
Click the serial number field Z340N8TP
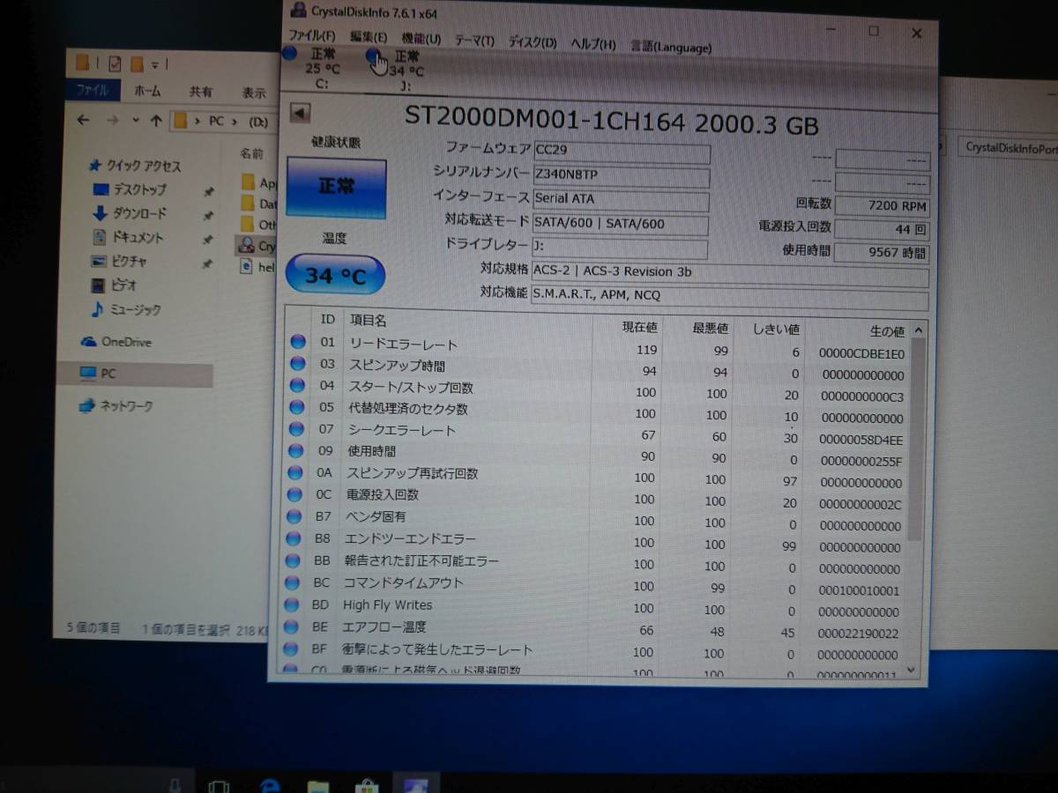[x=621, y=177]
